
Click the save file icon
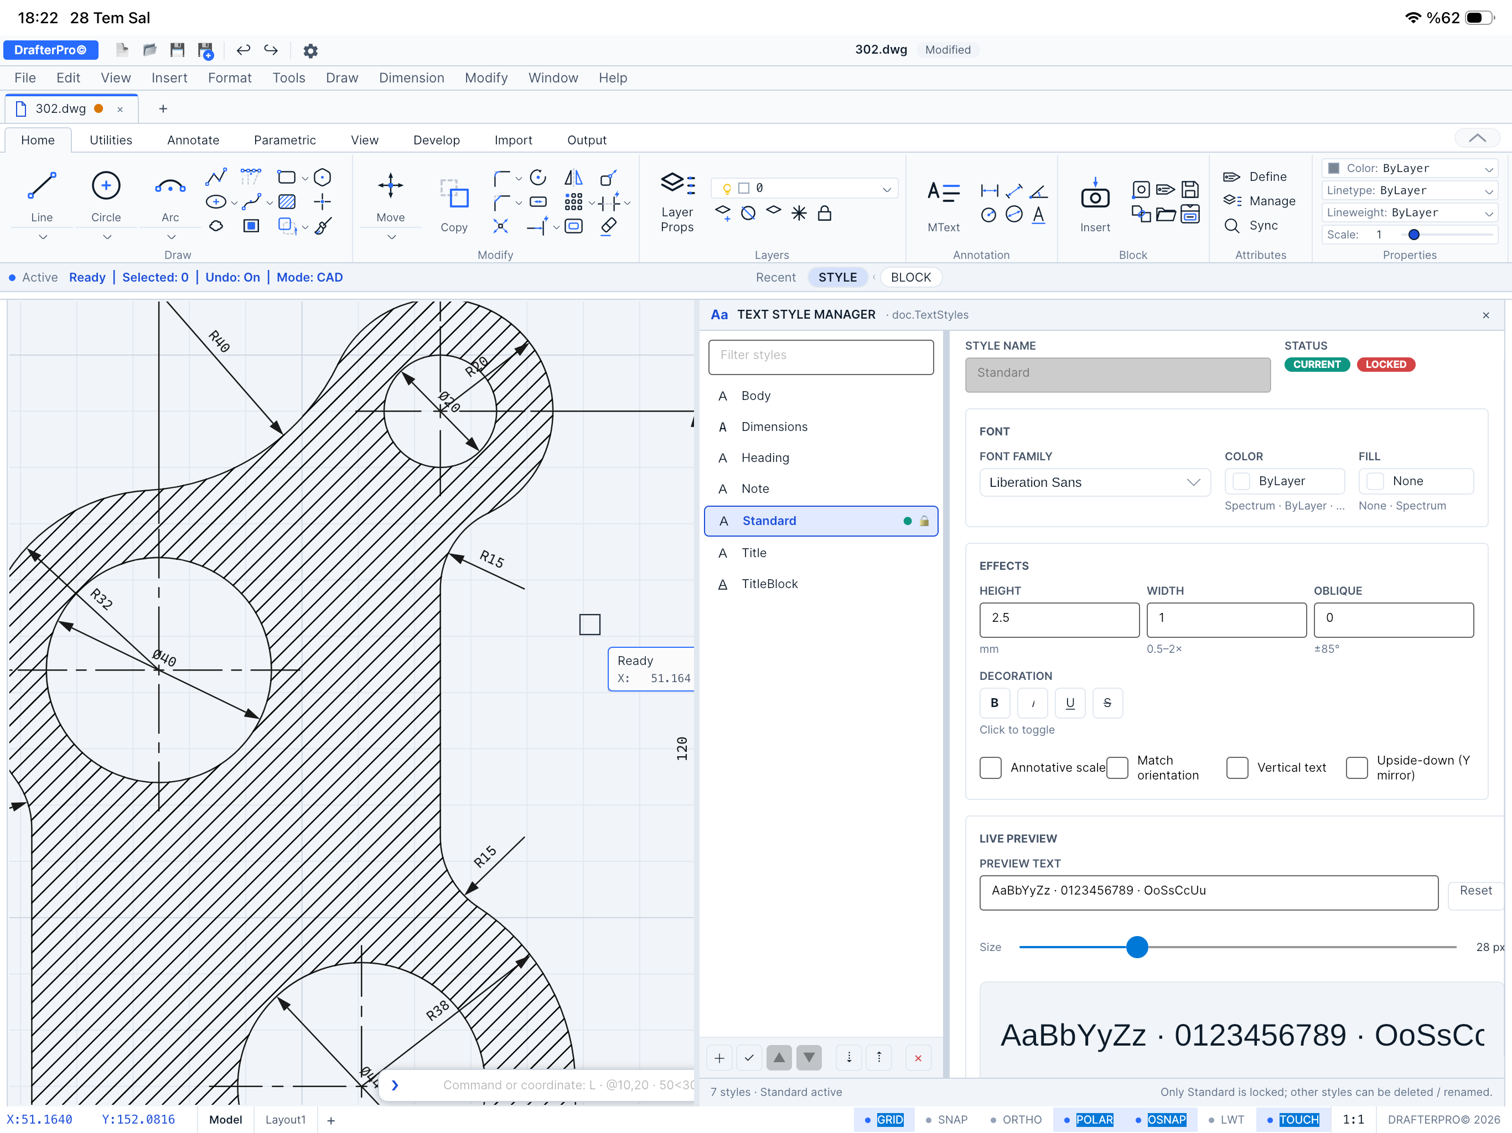coord(177,50)
